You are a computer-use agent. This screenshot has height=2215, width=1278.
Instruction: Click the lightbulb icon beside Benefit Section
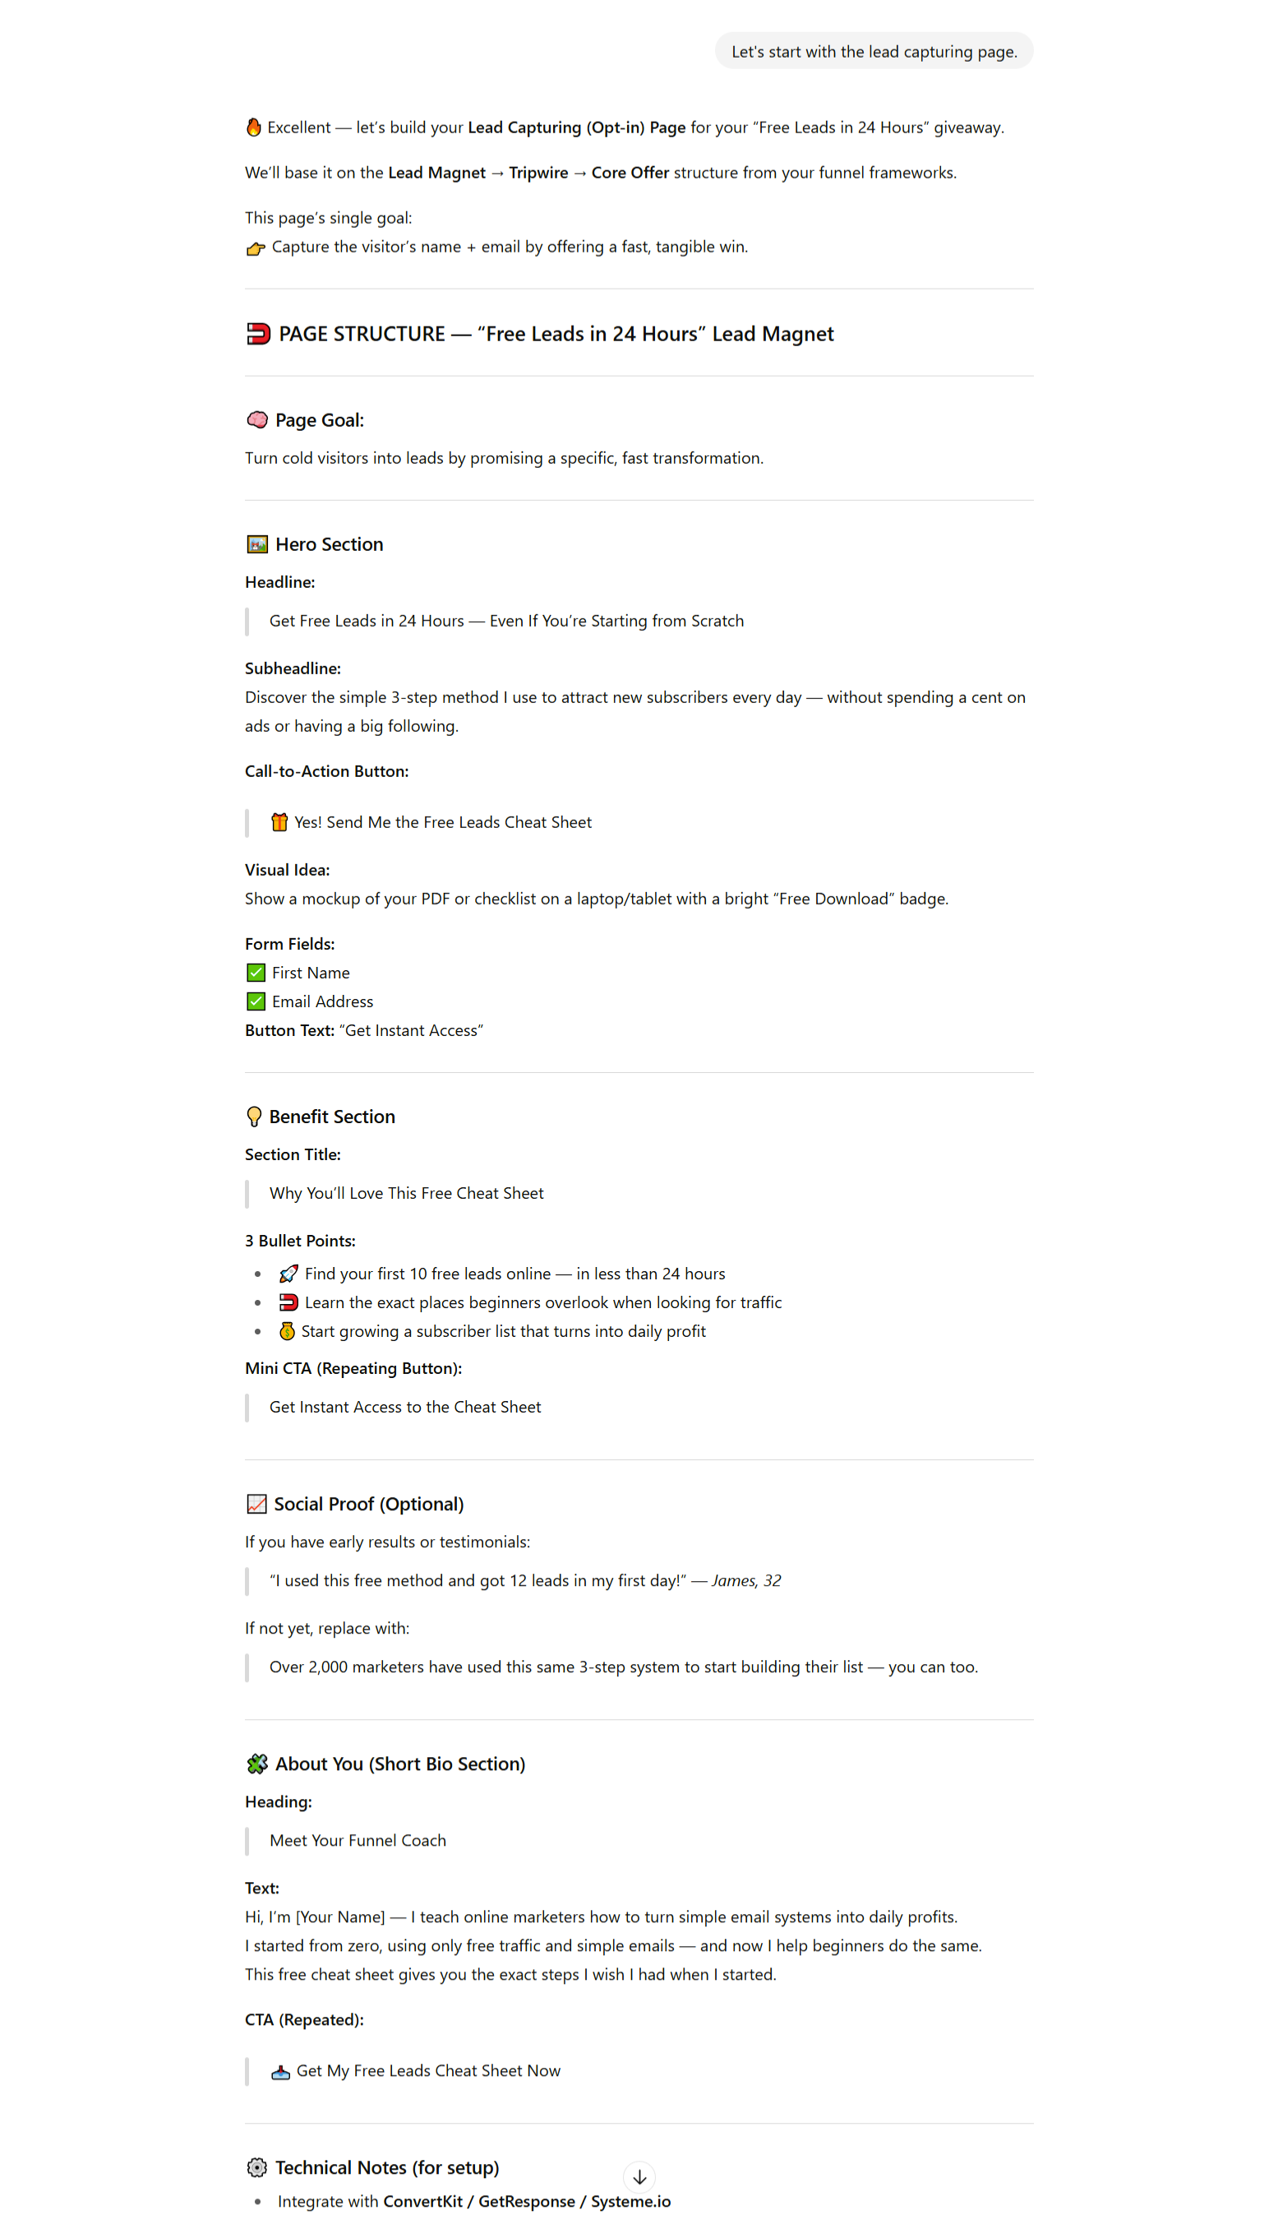pyautogui.click(x=255, y=1116)
